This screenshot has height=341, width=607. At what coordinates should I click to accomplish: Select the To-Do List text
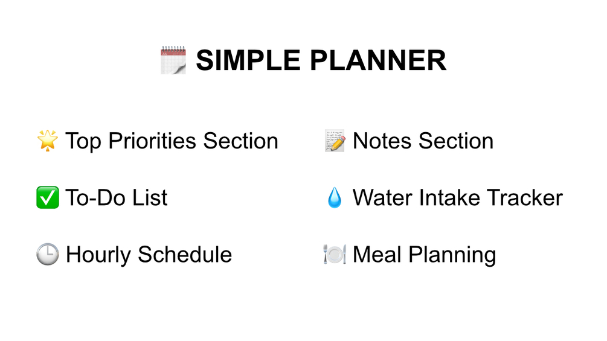117,198
